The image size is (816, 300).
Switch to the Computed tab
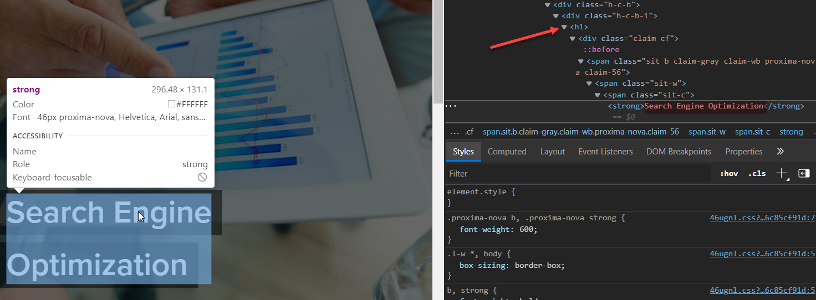coord(507,151)
